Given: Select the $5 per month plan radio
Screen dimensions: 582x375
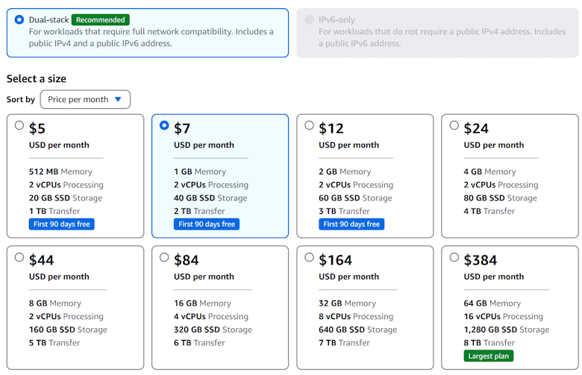Looking at the screenshot, I should [19, 125].
